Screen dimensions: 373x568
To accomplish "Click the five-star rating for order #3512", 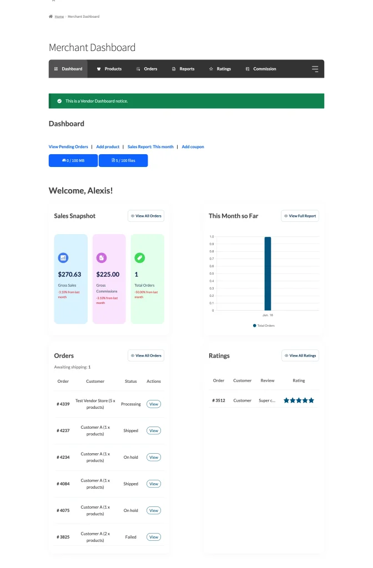I will [299, 400].
